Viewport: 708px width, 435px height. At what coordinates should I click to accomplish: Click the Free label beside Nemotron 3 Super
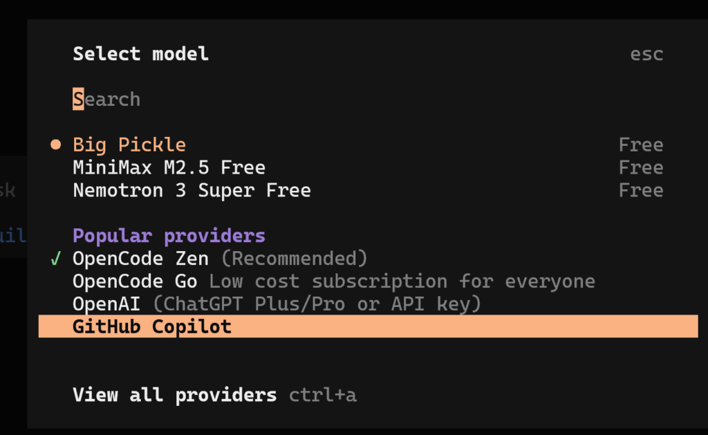[x=640, y=189]
